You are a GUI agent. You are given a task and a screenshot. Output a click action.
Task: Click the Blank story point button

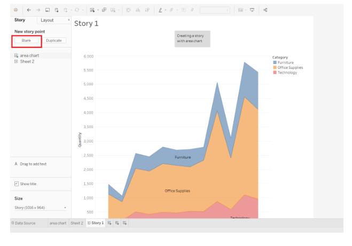click(26, 41)
